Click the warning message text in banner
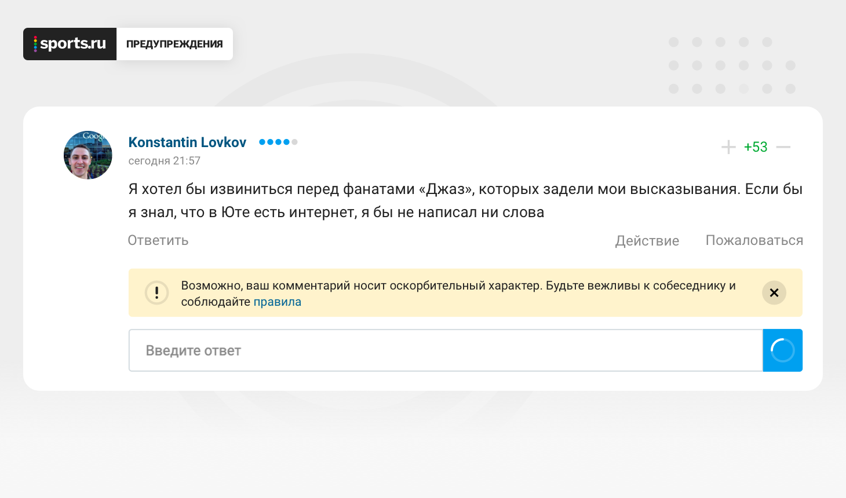The width and height of the screenshot is (846, 498). point(458,286)
